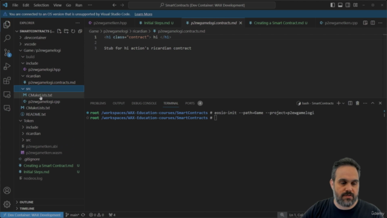This screenshot has width=387, height=218.
Task: Toggle the bottom panel layout
Action: (340, 5)
